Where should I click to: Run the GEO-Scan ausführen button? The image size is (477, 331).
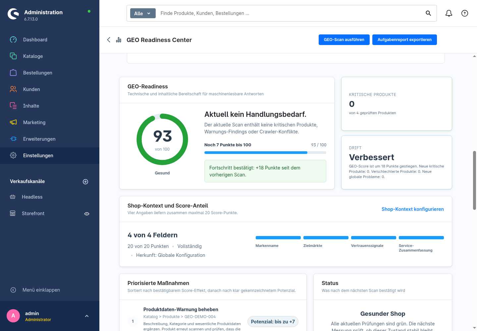point(344,40)
